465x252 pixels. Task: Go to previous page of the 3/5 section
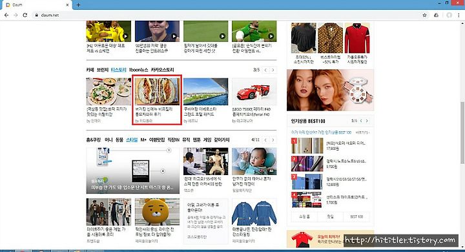click(265, 70)
